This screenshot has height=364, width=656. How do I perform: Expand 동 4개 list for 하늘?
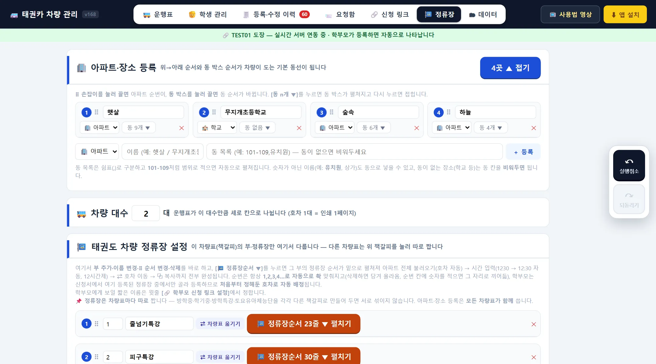pyautogui.click(x=491, y=128)
